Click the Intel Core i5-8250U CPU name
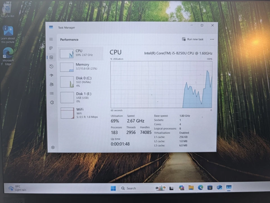 (x=178, y=53)
